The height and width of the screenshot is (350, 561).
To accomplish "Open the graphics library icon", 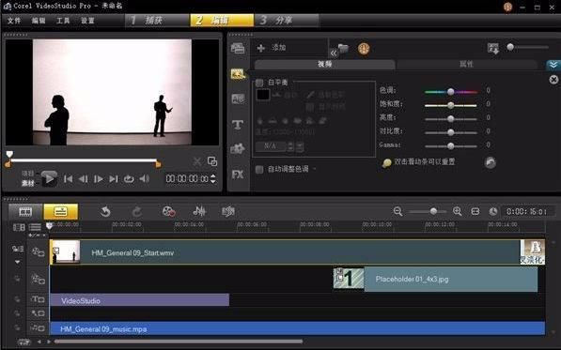I will [238, 148].
